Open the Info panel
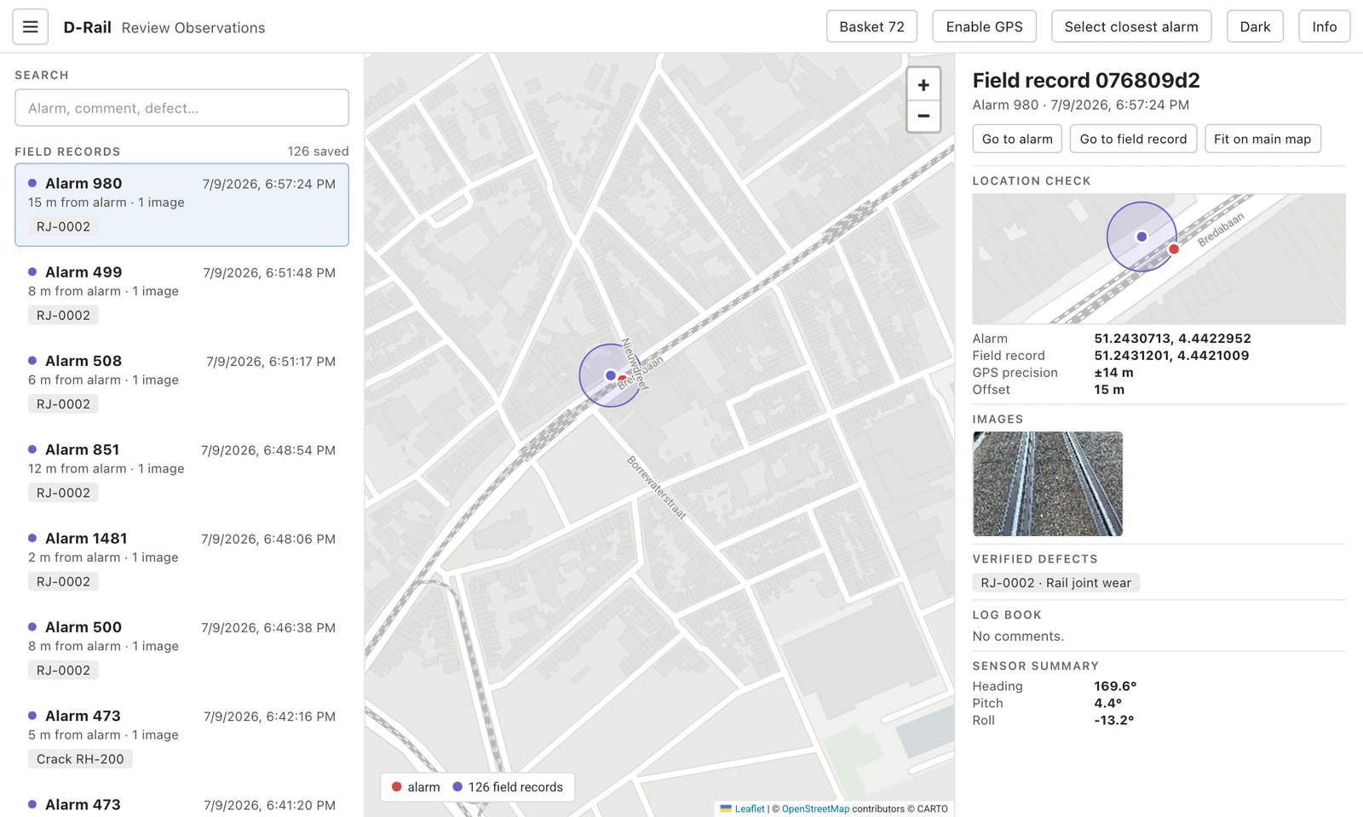The height and width of the screenshot is (817, 1363). pyautogui.click(x=1324, y=26)
